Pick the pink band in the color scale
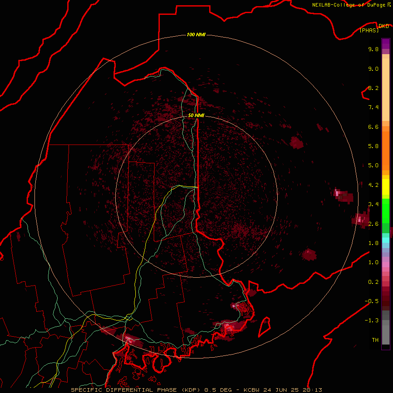The width and height of the screenshot is (393, 393). (x=386, y=265)
